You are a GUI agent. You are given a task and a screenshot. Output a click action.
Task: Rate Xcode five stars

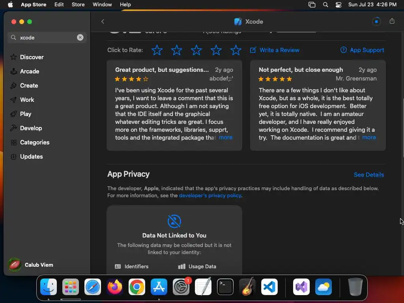point(236,50)
